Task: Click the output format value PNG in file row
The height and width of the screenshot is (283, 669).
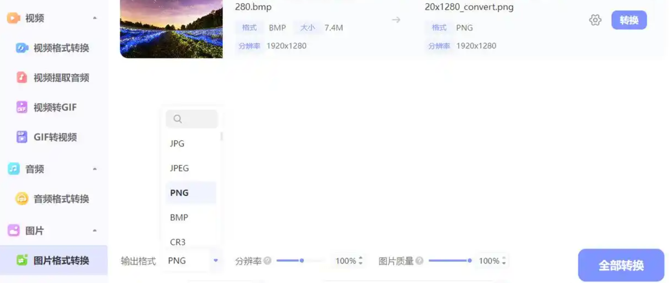Action: click(464, 28)
